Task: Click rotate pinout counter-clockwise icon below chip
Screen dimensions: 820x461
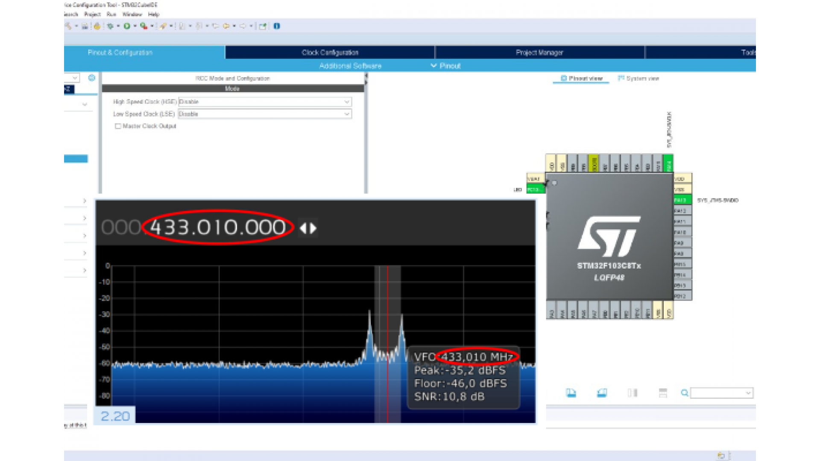Action: pos(602,393)
